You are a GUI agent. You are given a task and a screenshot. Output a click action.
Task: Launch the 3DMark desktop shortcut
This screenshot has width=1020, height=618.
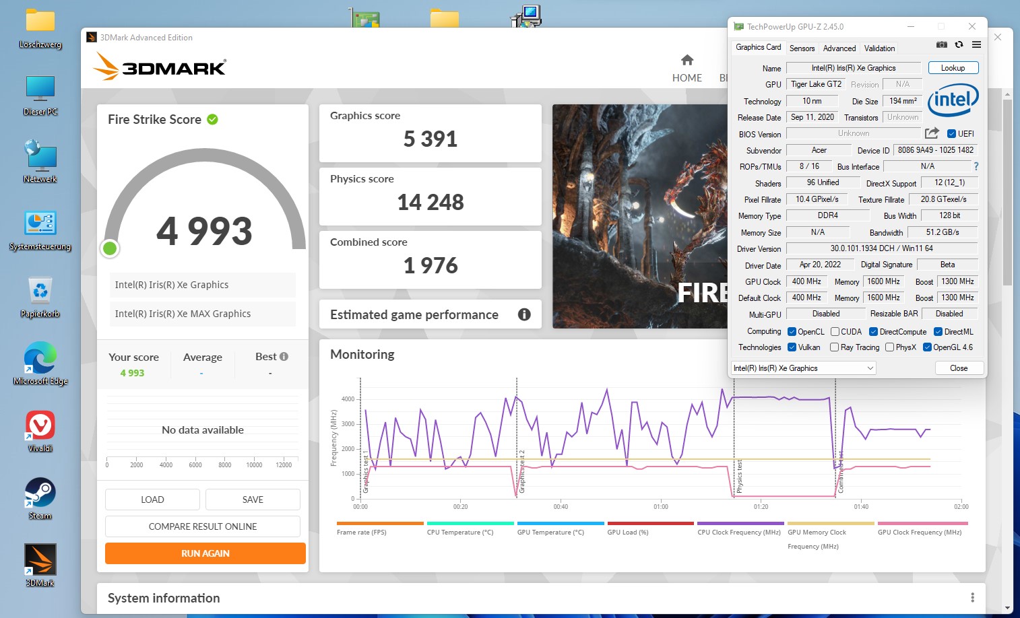point(40,565)
